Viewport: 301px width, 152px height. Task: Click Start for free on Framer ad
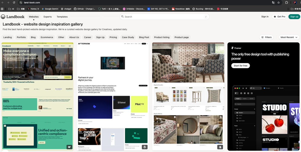pos(240,66)
